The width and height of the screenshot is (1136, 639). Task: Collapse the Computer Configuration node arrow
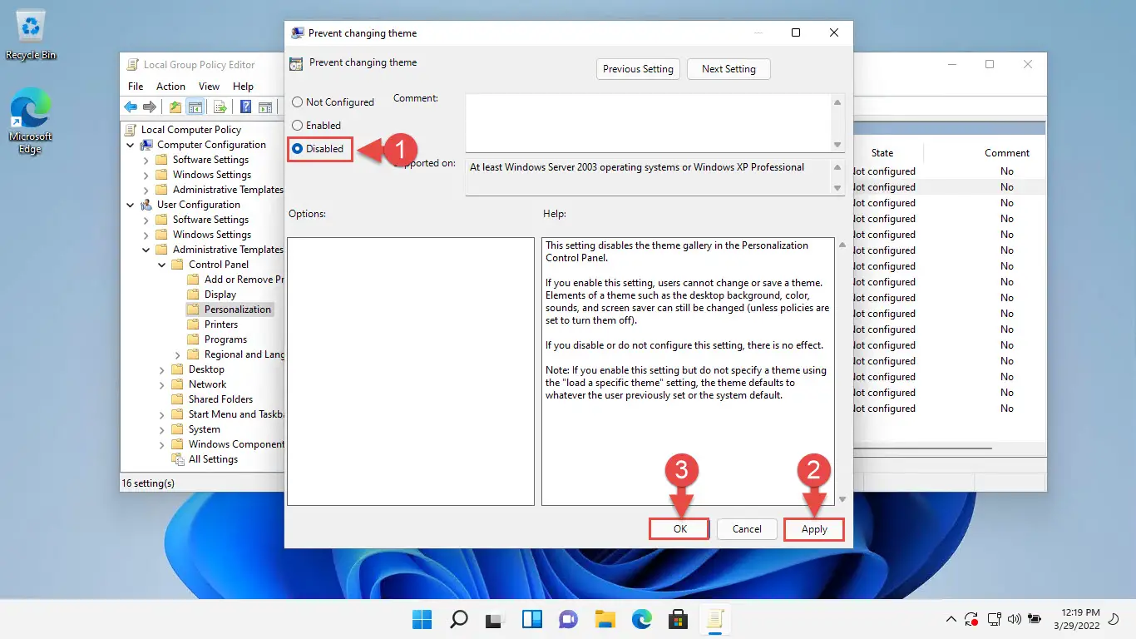point(131,145)
